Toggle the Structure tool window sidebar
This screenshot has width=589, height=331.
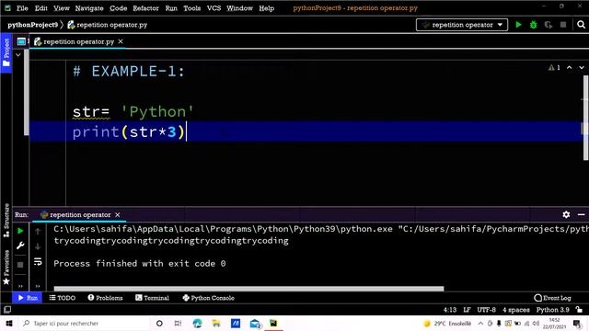click(x=6, y=220)
